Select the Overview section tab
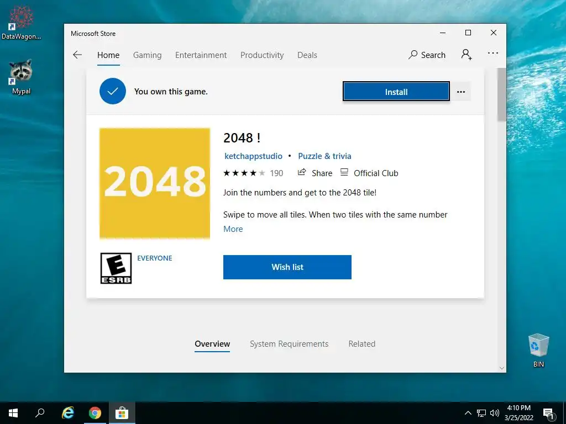Image resolution: width=566 pixels, height=424 pixels. (x=212, y=344)
